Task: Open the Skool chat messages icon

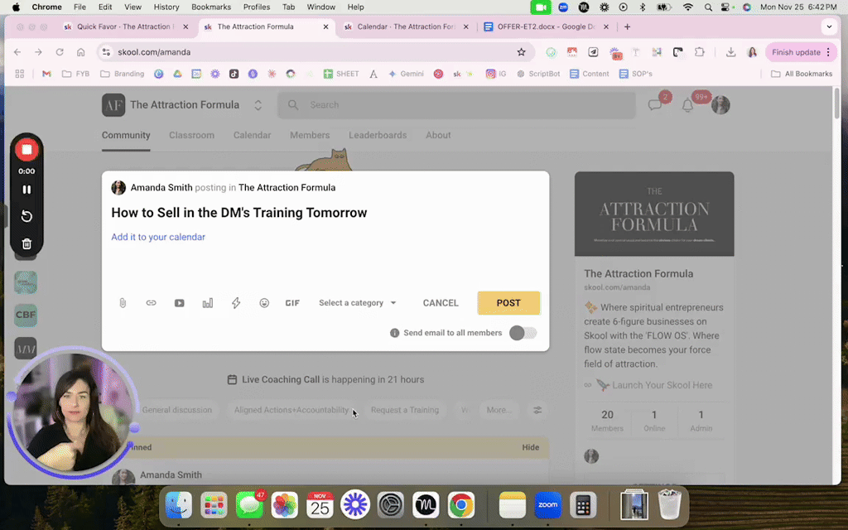Action: 655,105
